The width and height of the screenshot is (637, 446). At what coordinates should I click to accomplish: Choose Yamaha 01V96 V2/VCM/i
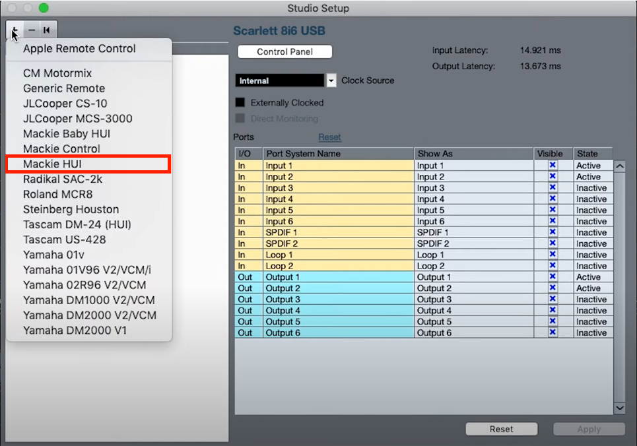(87, 270)
